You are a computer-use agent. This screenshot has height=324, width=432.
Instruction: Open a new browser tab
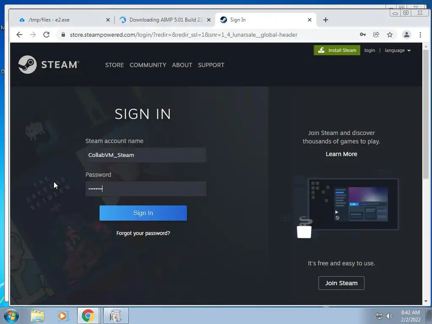point(325,20)
